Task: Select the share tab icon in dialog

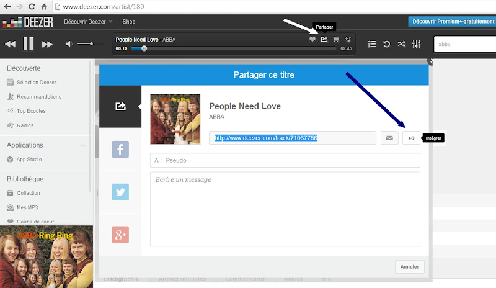Action: coord(120,107)
